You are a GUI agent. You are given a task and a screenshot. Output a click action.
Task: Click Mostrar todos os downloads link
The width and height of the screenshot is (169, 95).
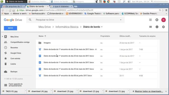point(149,91)
